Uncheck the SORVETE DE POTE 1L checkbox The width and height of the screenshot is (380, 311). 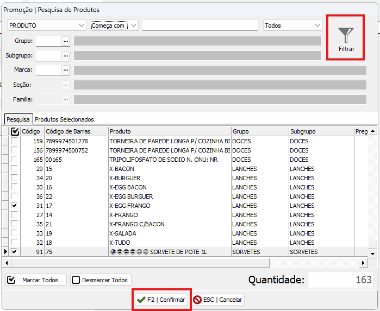point(15,252)
